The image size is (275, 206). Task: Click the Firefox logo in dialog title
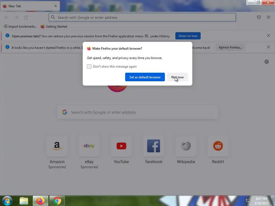click(x=89, y=48)
